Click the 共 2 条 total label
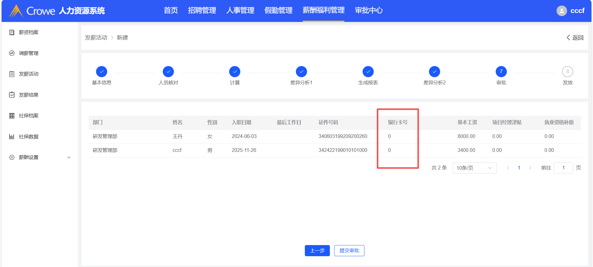This screenshot has width=593, height=267. tap(439, 168)
